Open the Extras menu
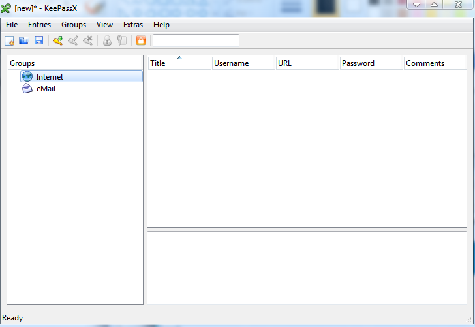Image resolution: width=475 pixels, height=327 pixels. click(x=133, y=25)
